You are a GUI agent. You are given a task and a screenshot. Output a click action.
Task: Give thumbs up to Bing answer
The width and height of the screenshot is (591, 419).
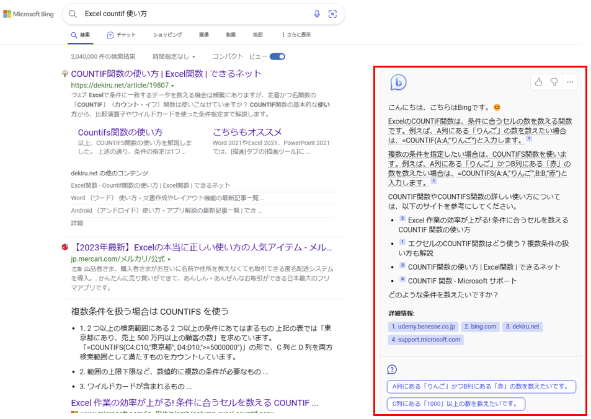click(x=538, y=82)
